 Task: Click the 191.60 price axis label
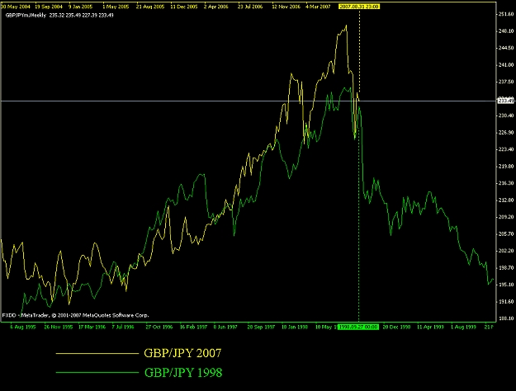(506, 302)
